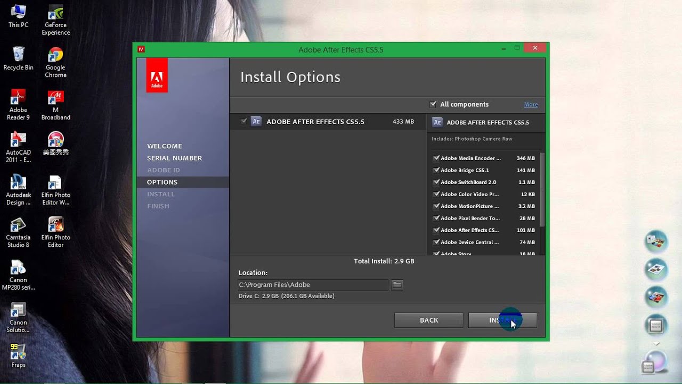Viewport: 682px width, 384px height.
Task: Uncheck Adobe Color Video Pr... component
Action: [x=436, y=194]
